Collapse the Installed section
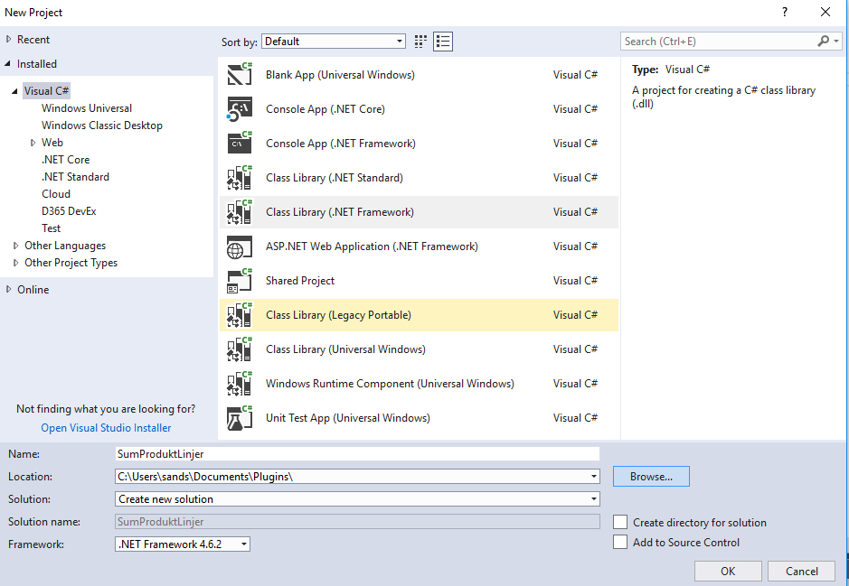Image resolution: width=849 pixels, height=586 pixels. [7, 64]
